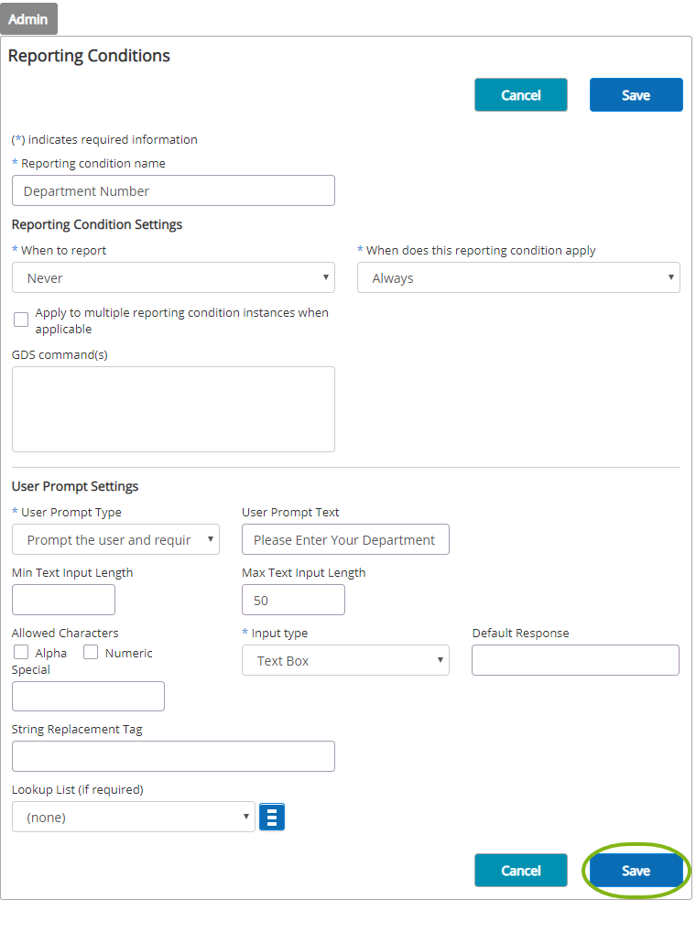Viewport: 696px width, 943px height.
Task: Click the Max Text Input Length field
Action: tap(293, 600)
